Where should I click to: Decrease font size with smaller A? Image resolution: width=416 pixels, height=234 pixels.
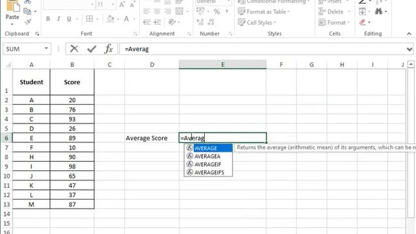click(132, 5)
